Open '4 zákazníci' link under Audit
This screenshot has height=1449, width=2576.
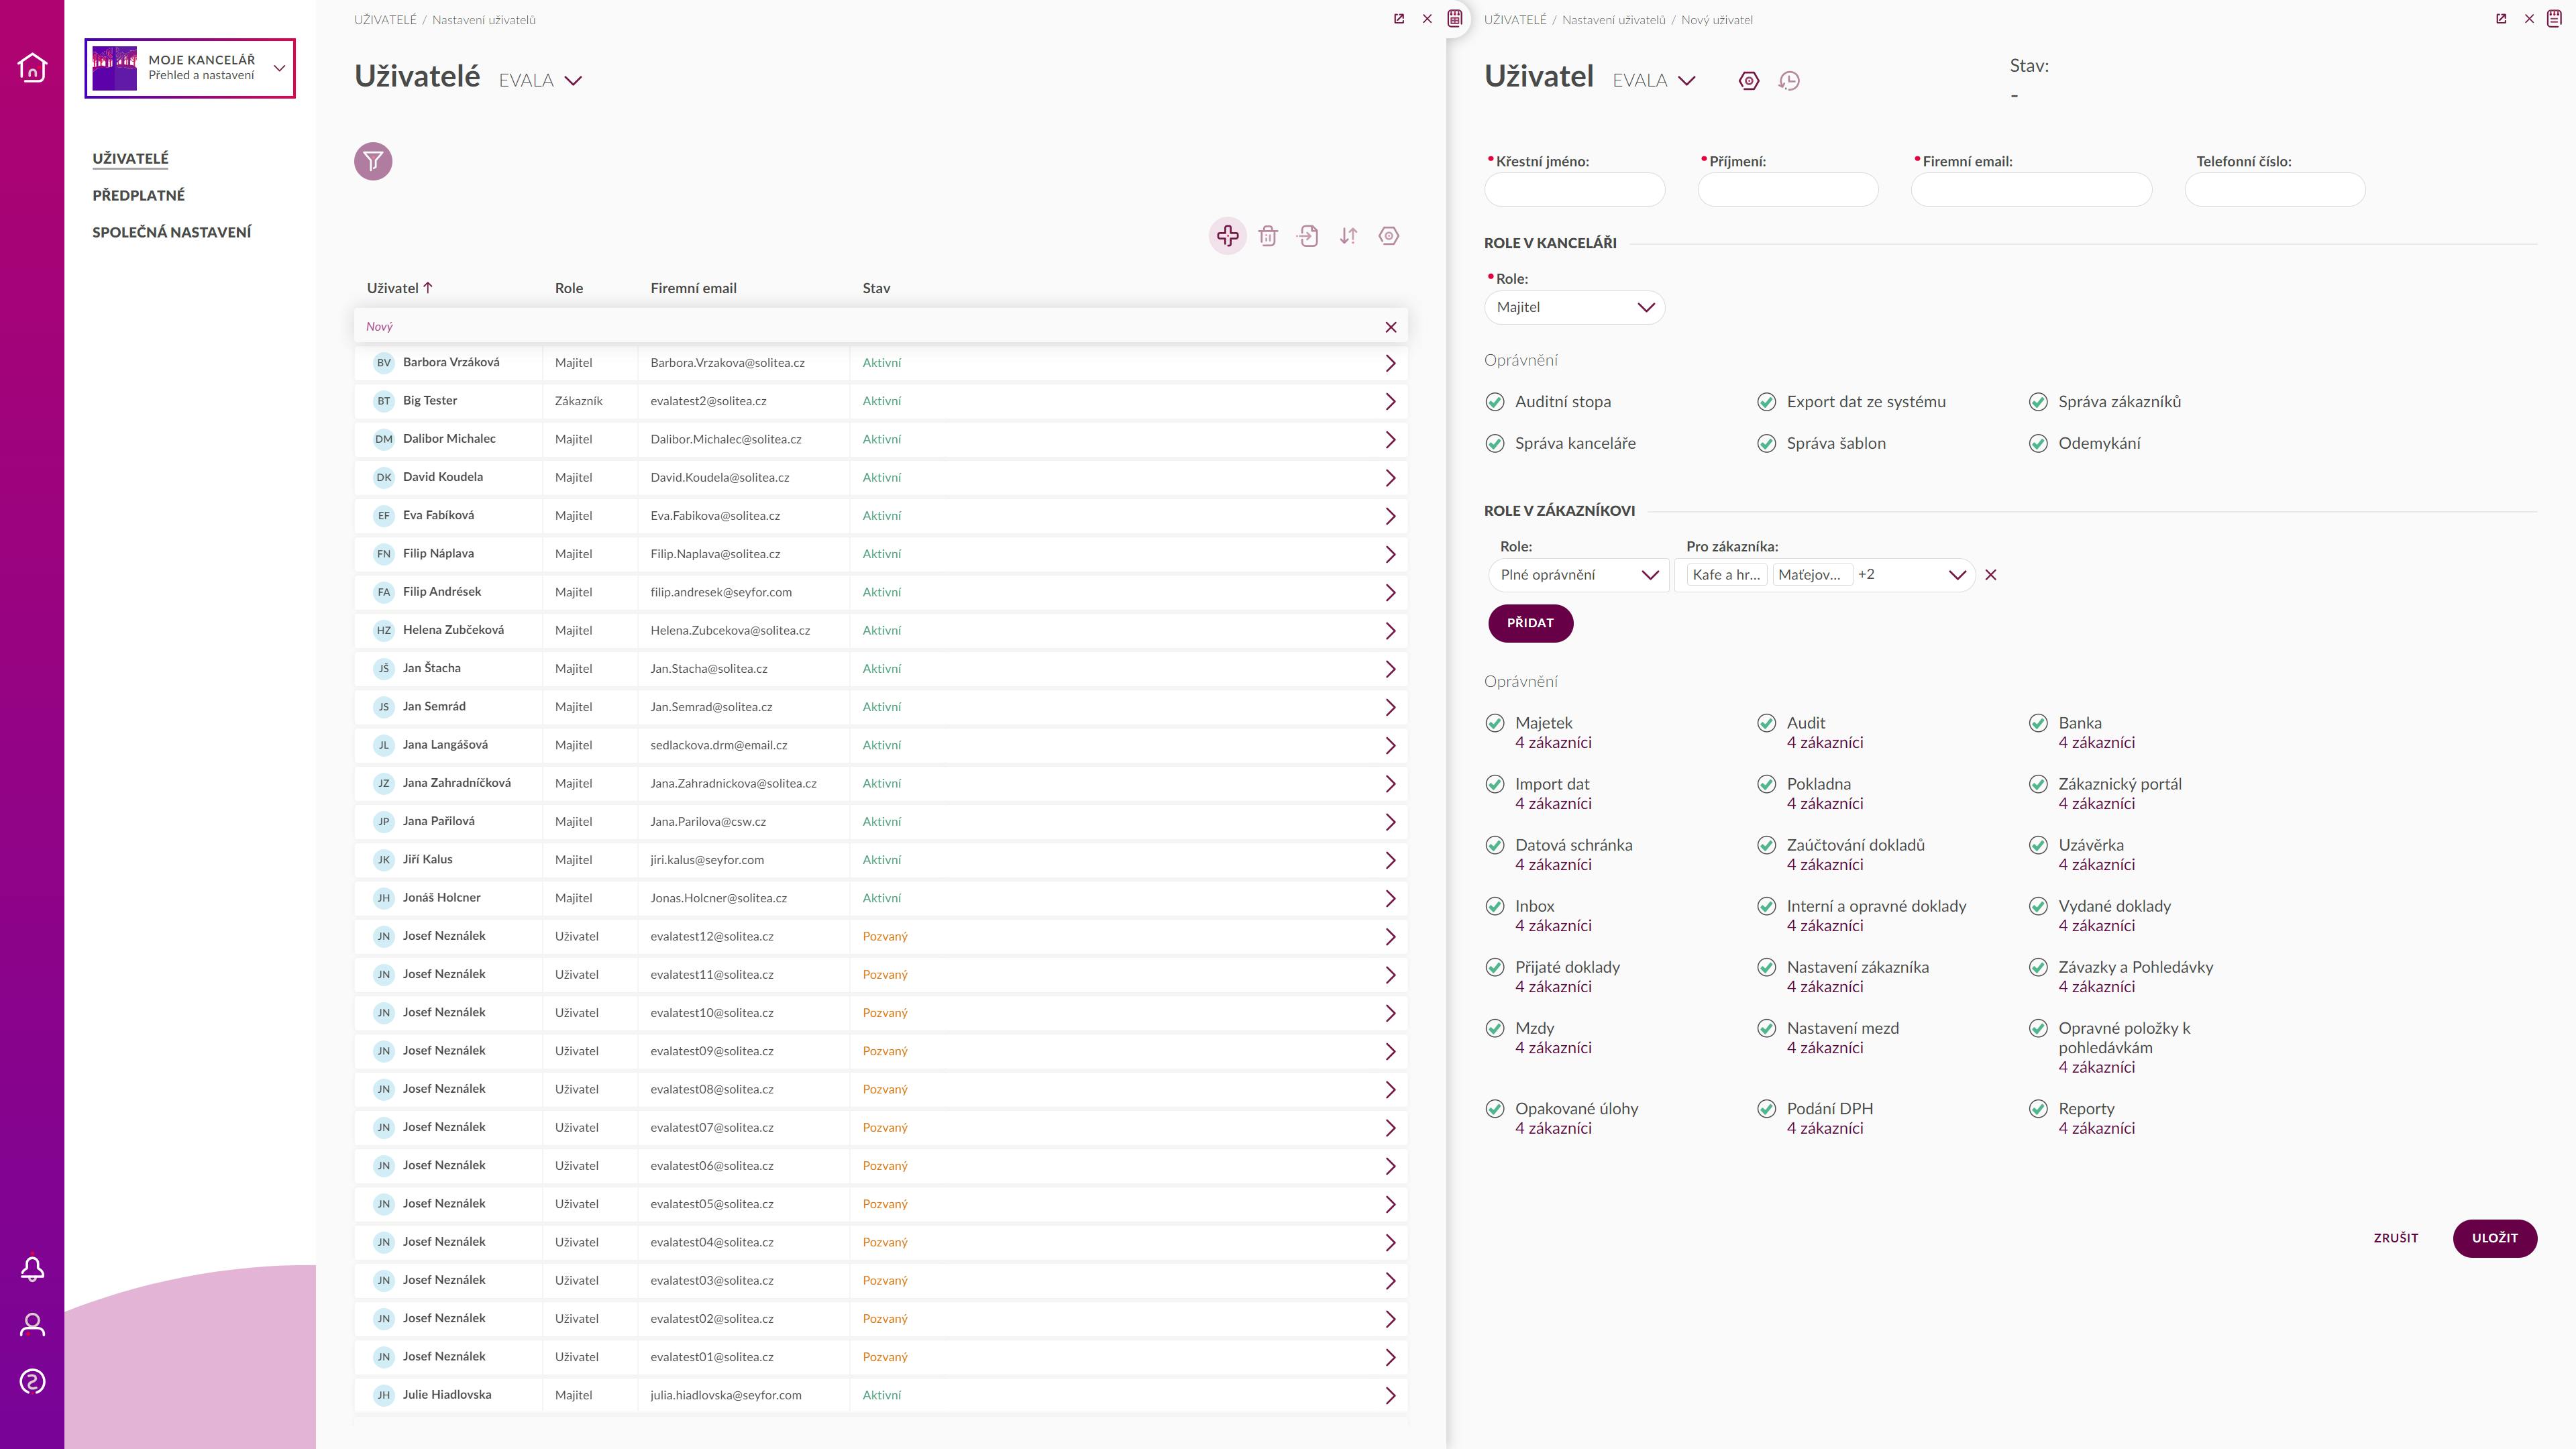[1825, 743]
